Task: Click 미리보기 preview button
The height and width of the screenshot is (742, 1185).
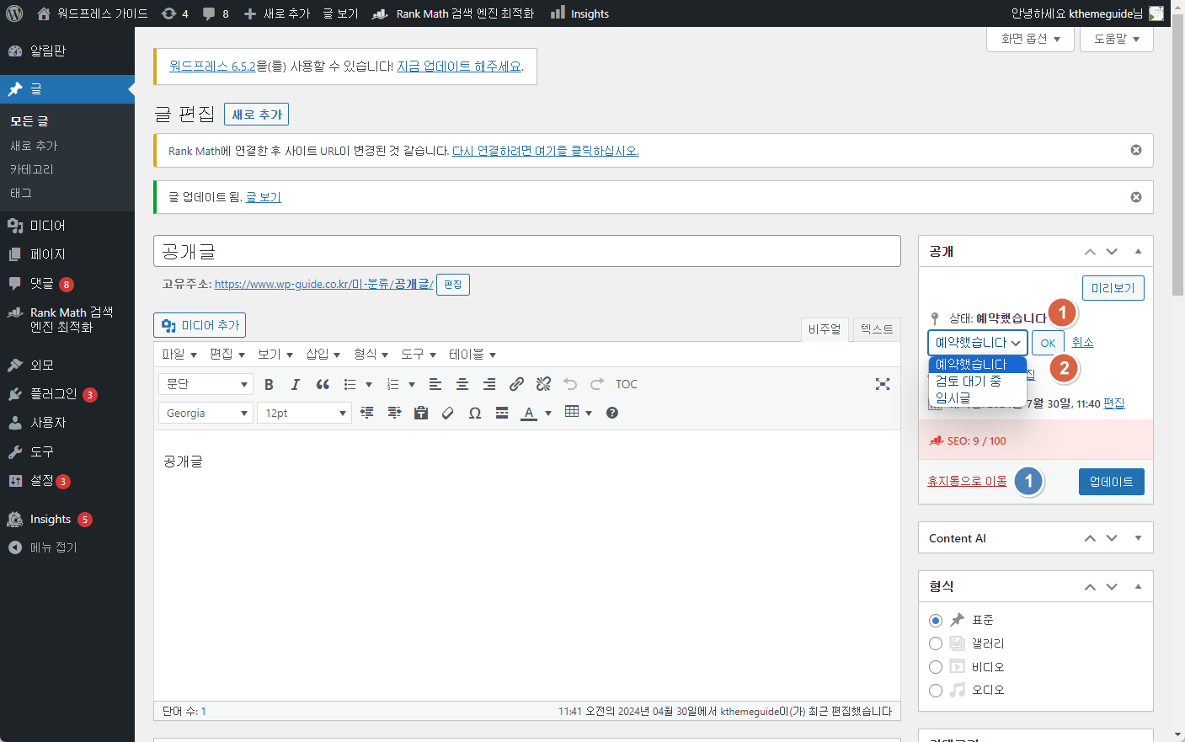Action: tap(1113, 288)
